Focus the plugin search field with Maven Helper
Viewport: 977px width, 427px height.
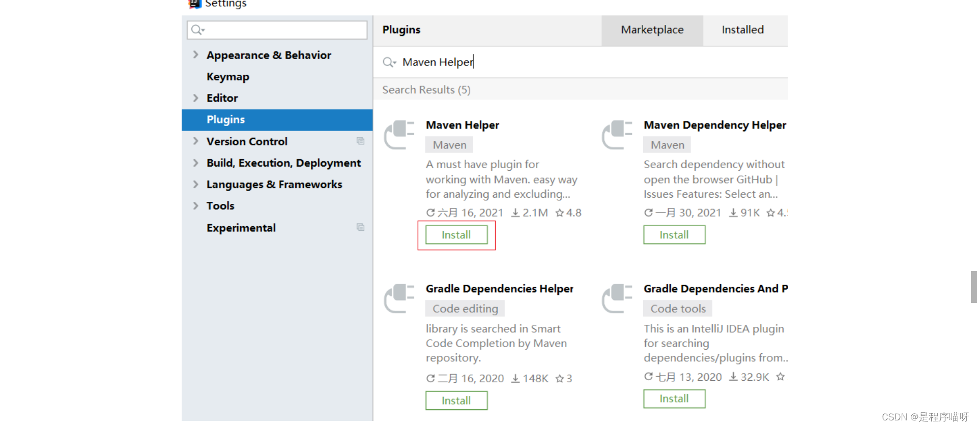point(581,62)
